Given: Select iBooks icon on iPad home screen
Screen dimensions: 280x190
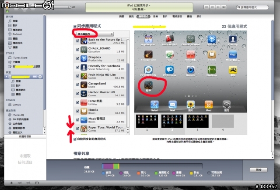Looking at the screenshot, I should coord(212,54).
